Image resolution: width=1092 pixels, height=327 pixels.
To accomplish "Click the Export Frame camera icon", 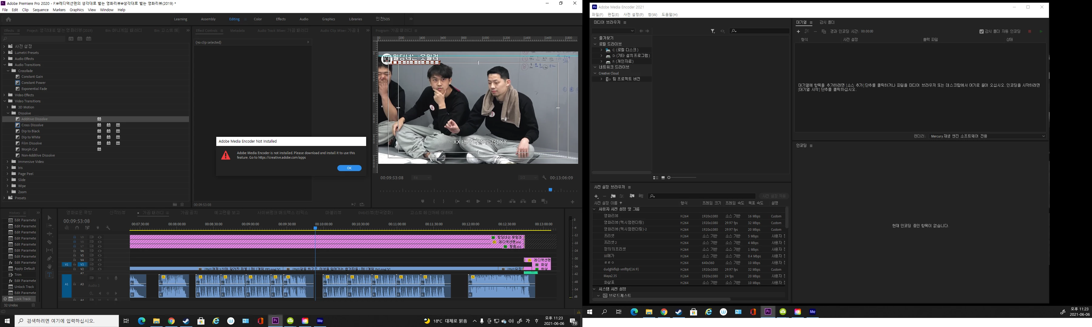I will point(534,201).
